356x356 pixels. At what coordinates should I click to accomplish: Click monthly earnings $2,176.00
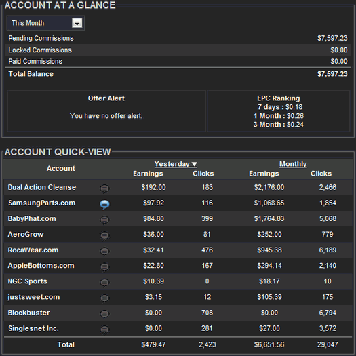[269, 187]
